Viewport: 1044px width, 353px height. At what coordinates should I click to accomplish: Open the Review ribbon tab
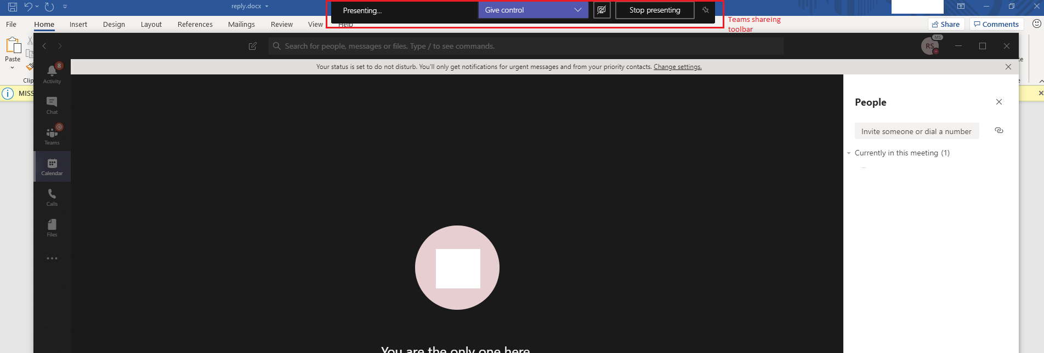[282, 25]
